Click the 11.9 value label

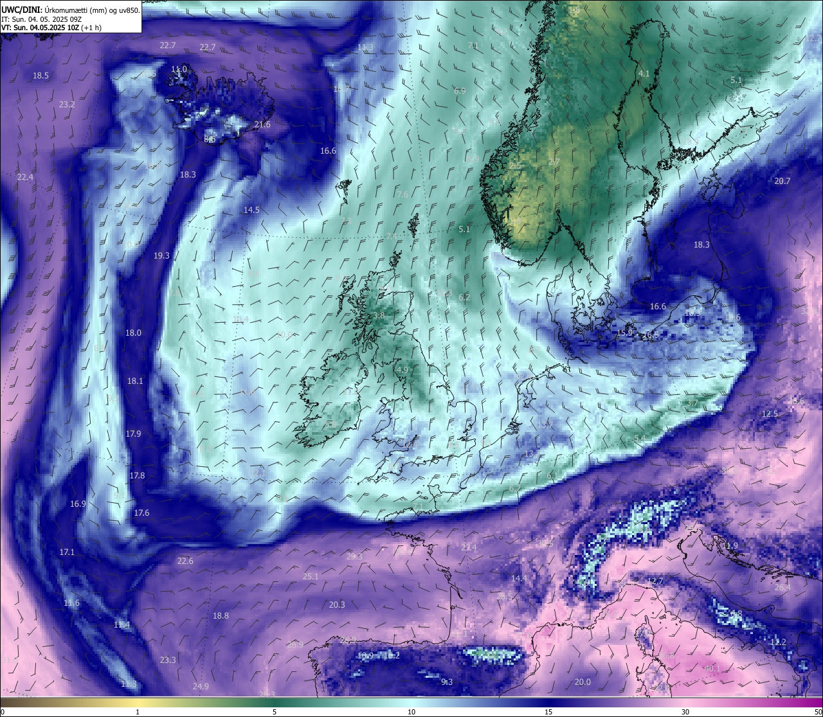point(730,546)
